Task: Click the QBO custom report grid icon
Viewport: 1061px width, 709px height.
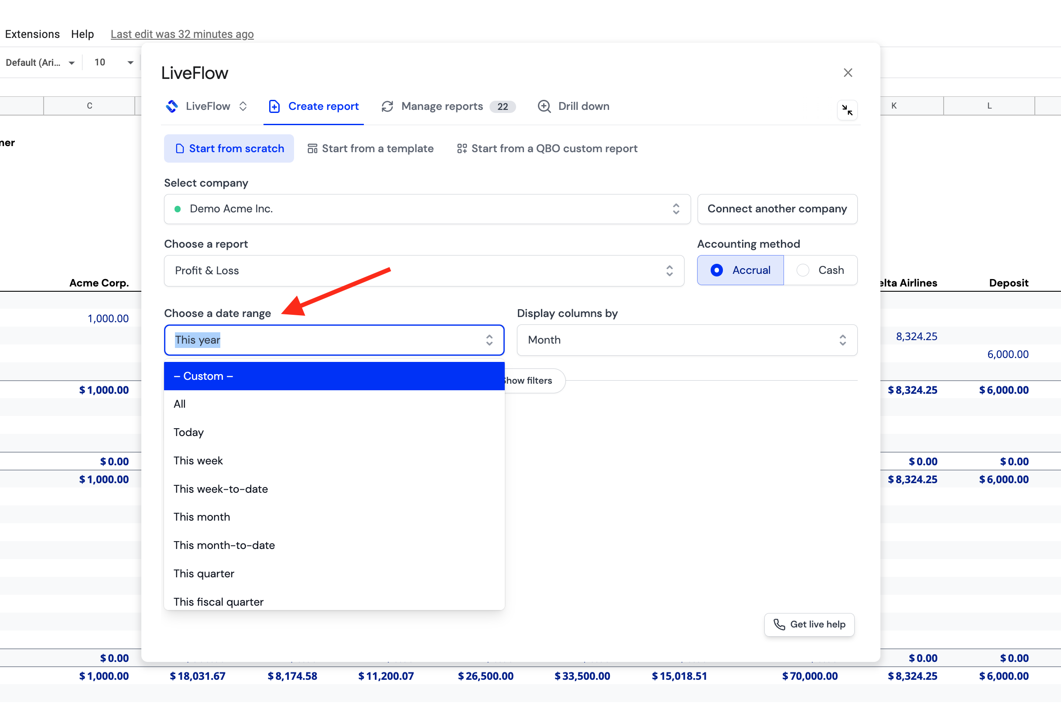Action: click(462, 149)
